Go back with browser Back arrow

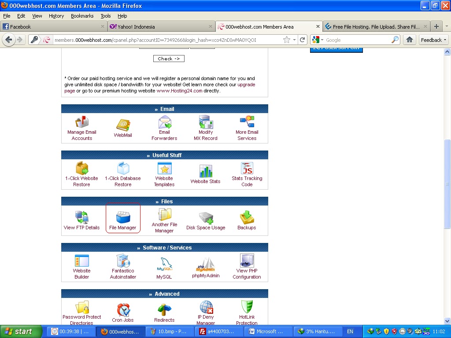[9, 40]
